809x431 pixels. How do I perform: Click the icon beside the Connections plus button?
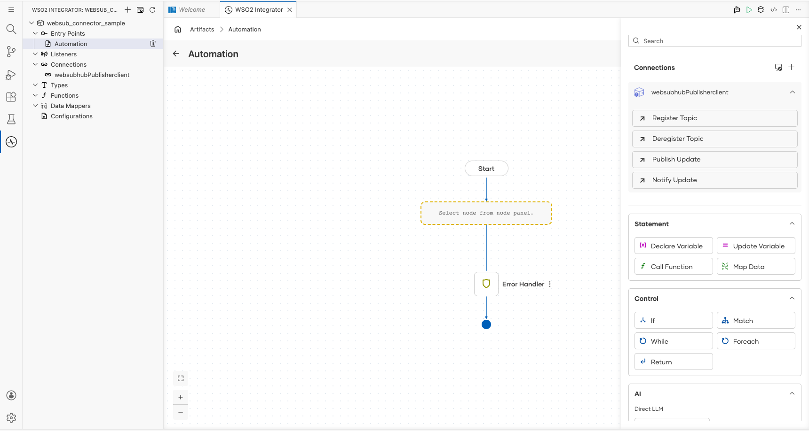click(x=778, y=67)
